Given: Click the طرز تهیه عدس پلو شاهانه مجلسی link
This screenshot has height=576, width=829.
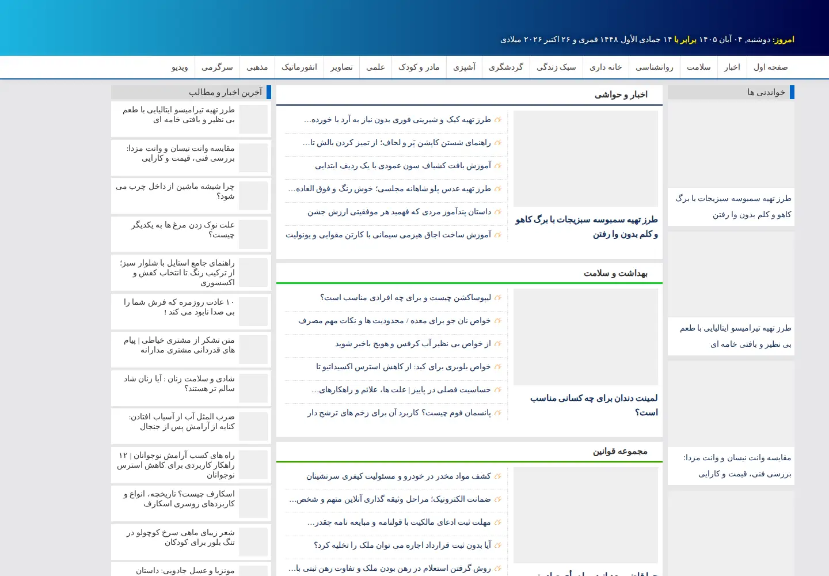Looking at the screenshot, I should 389,189.
